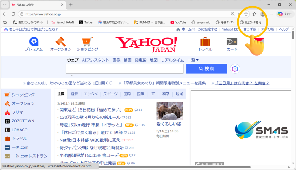The height and width of the screenshot is (170, 296).
Task: Open the tab actions chevron menu
Action: 5,5
